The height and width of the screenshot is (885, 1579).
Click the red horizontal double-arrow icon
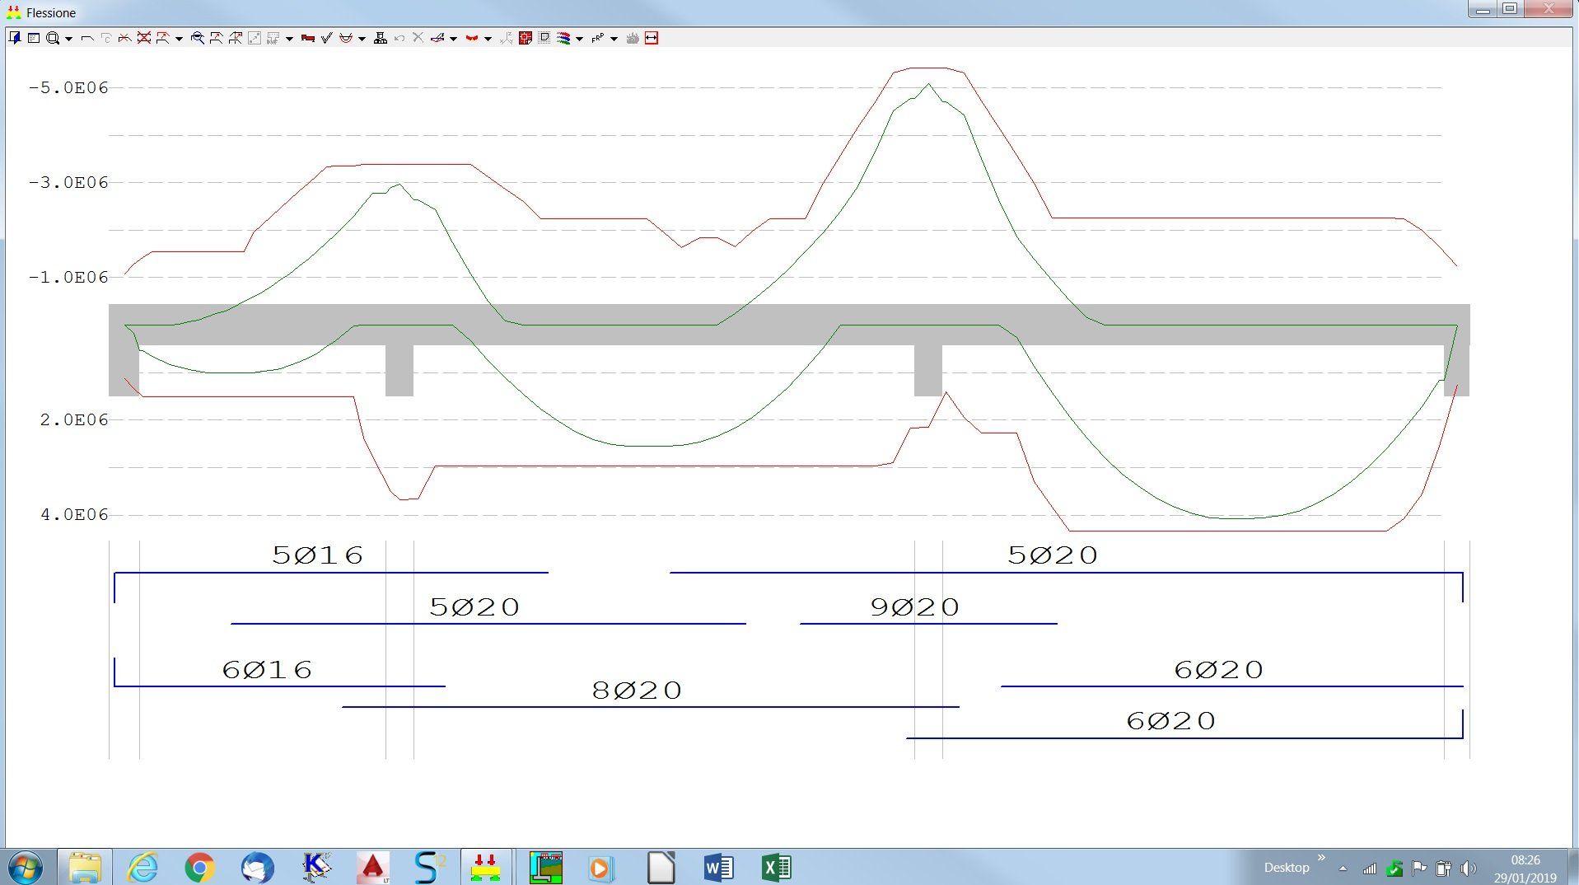[652, 38]
